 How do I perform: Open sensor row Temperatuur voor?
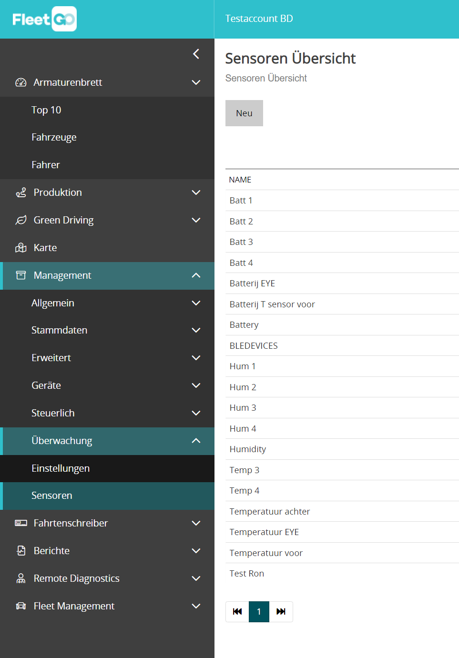tap(342, 553)
